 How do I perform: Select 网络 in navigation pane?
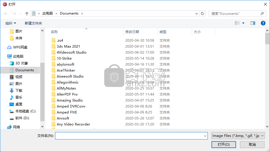(14, 127)
